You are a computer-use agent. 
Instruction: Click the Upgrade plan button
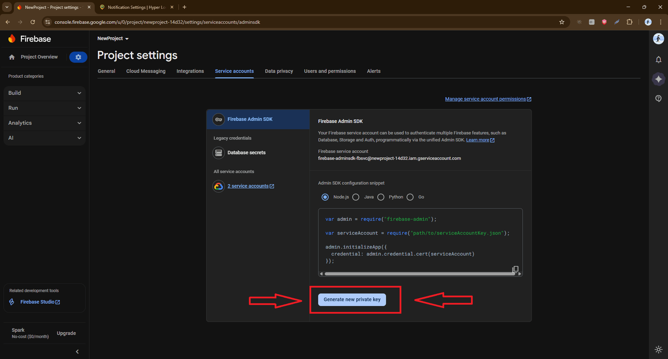[66, 333]
